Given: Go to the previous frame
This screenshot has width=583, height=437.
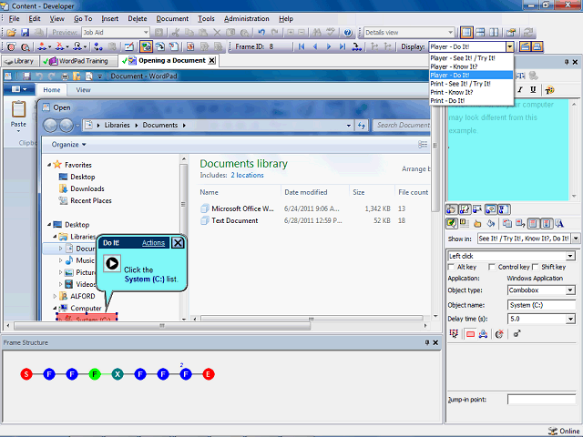Looking at the screenshot, I should click(315, 46).
